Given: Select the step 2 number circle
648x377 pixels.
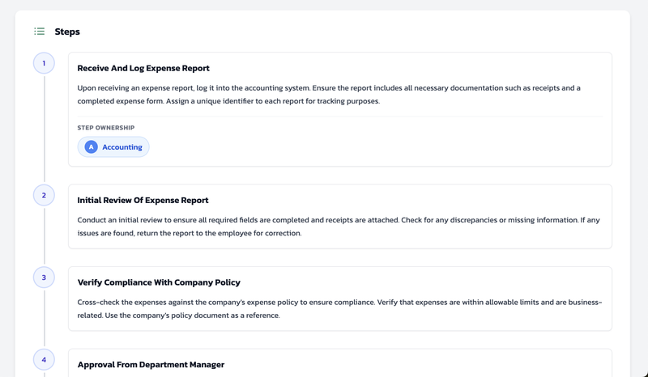Looking at the screenshot, I should tap(44, 195).
